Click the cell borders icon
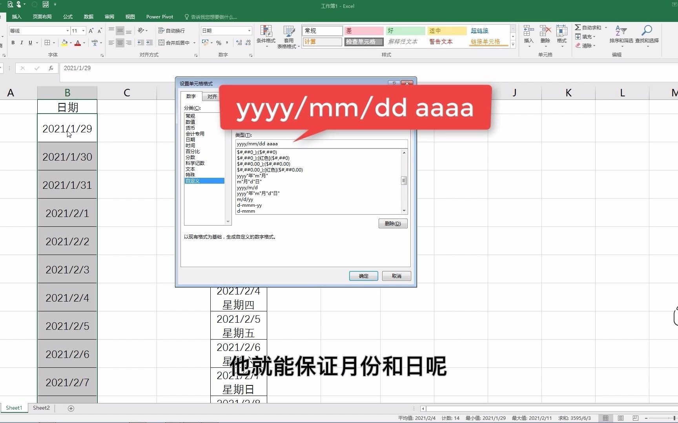This screenshot has height=423, width=678. 47,43
